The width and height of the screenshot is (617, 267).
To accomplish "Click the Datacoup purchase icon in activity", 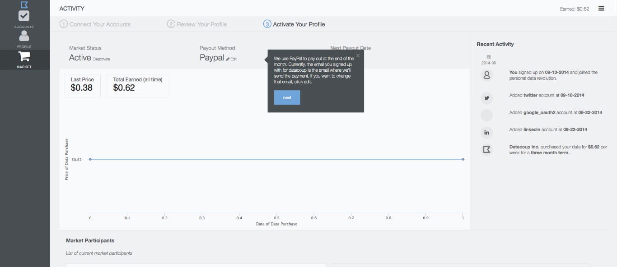I will (486, 150).
